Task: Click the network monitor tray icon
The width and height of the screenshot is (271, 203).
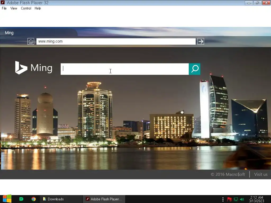Action: [x=236, y=199]
